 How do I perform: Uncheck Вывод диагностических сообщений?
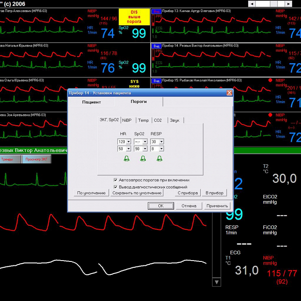[115, 187]
